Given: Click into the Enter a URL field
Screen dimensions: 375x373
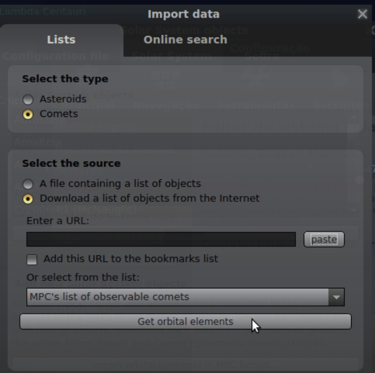Looking at the screenshot, I should [161, 239].
